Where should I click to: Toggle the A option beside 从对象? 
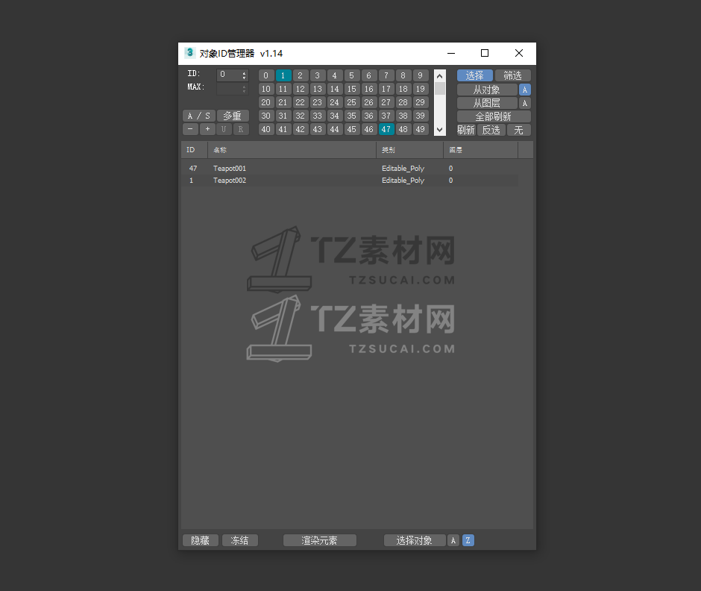coord(525,90)
